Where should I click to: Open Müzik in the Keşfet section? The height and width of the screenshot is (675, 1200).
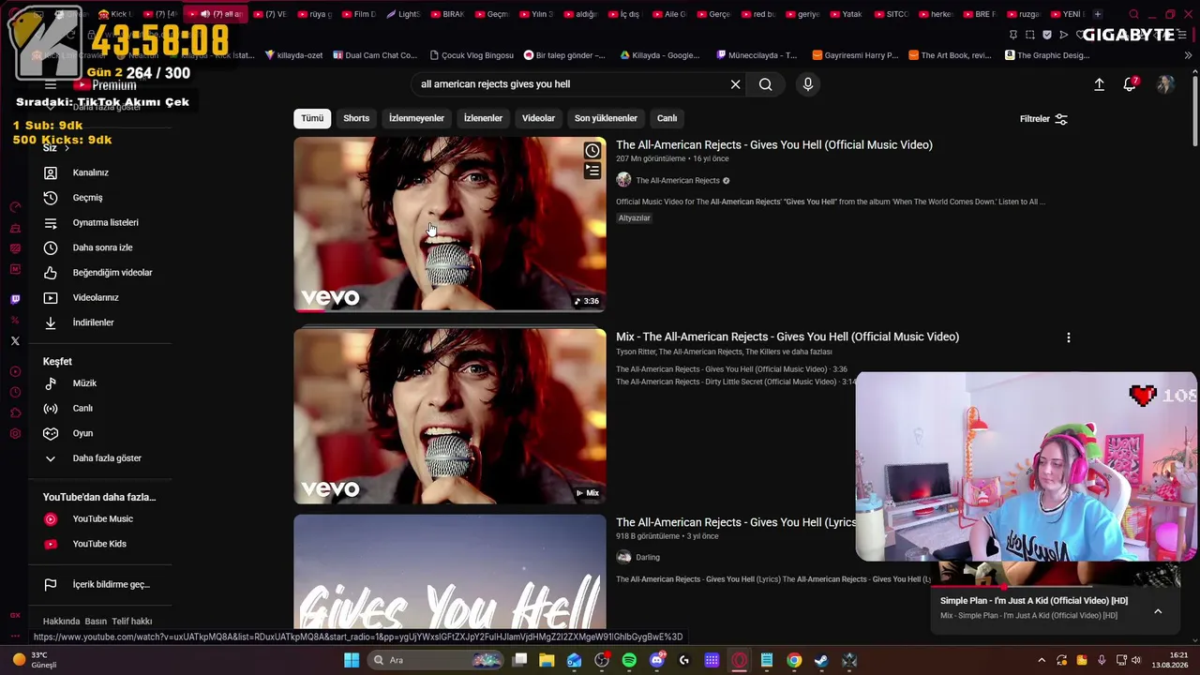tap(84, 383)
